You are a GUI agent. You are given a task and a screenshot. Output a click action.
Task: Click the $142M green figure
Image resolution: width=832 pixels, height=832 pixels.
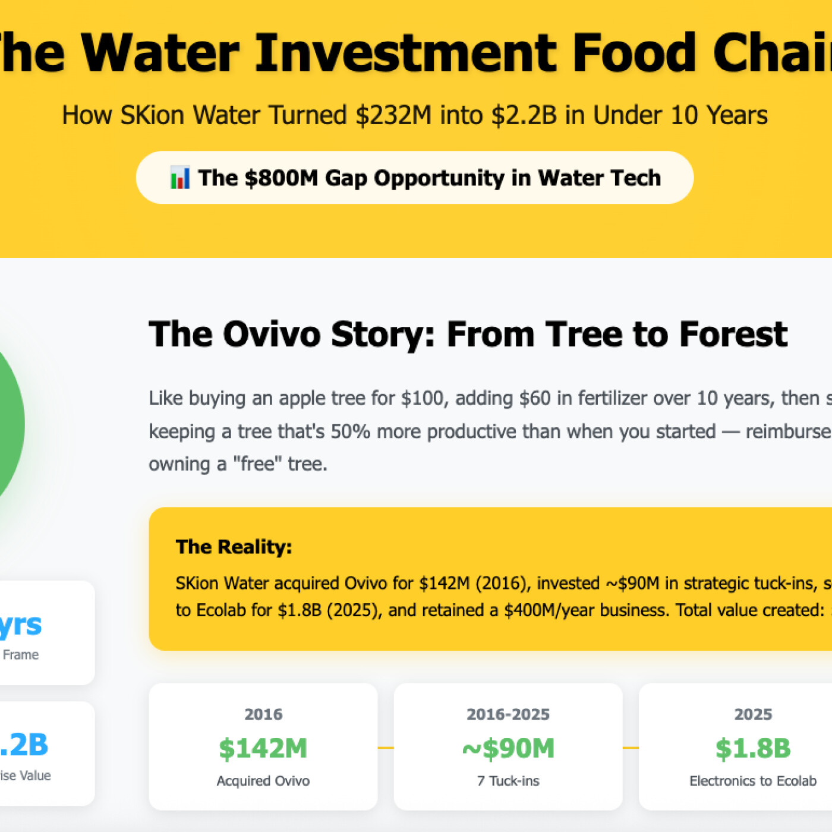pos(263,748)
